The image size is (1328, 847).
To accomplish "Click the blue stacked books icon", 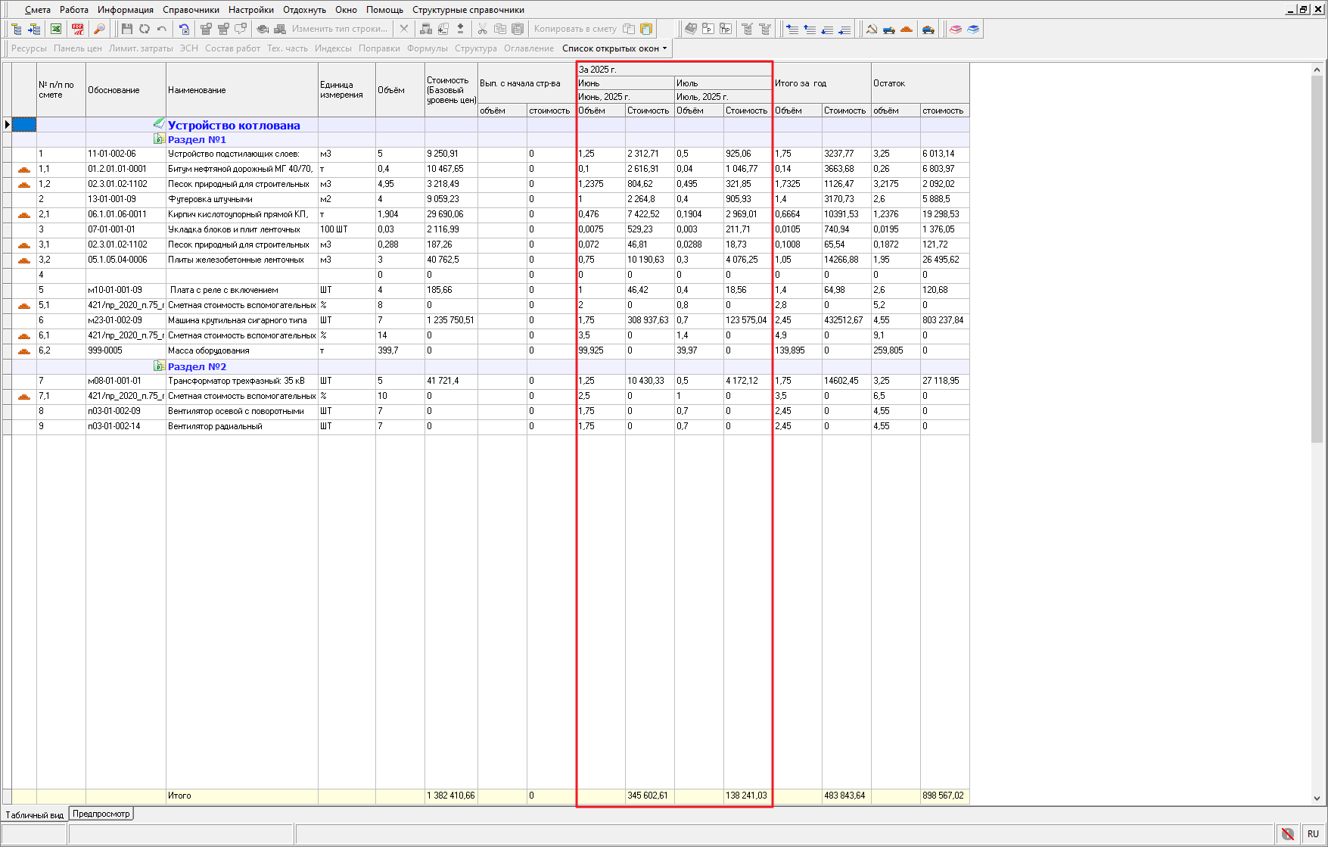I will [973, 29].
